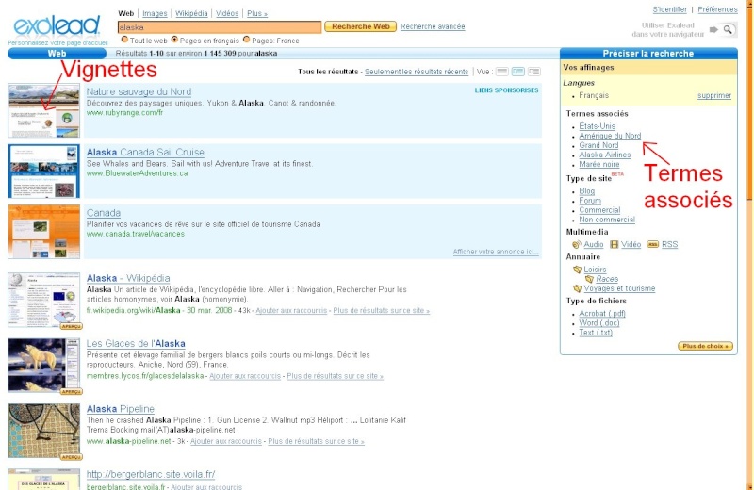Refine search with Grand Nord term
754x490 pixels.
pyautogui.click(x=598, y=145)
